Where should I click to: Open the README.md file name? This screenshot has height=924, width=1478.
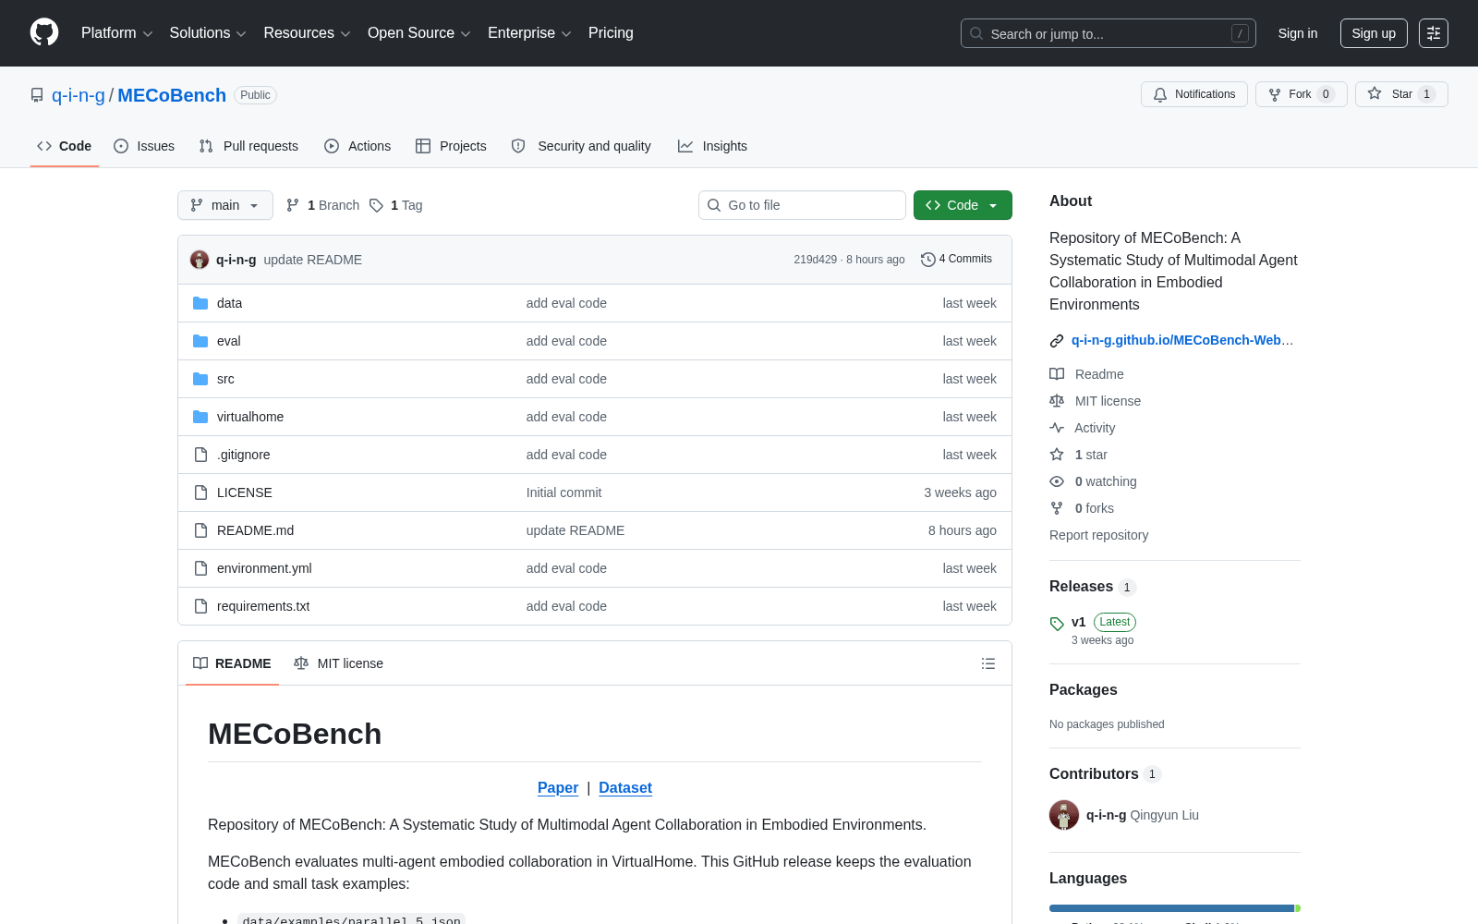255,530
